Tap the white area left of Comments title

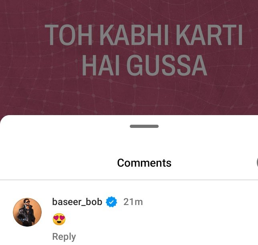click(58, 163)
